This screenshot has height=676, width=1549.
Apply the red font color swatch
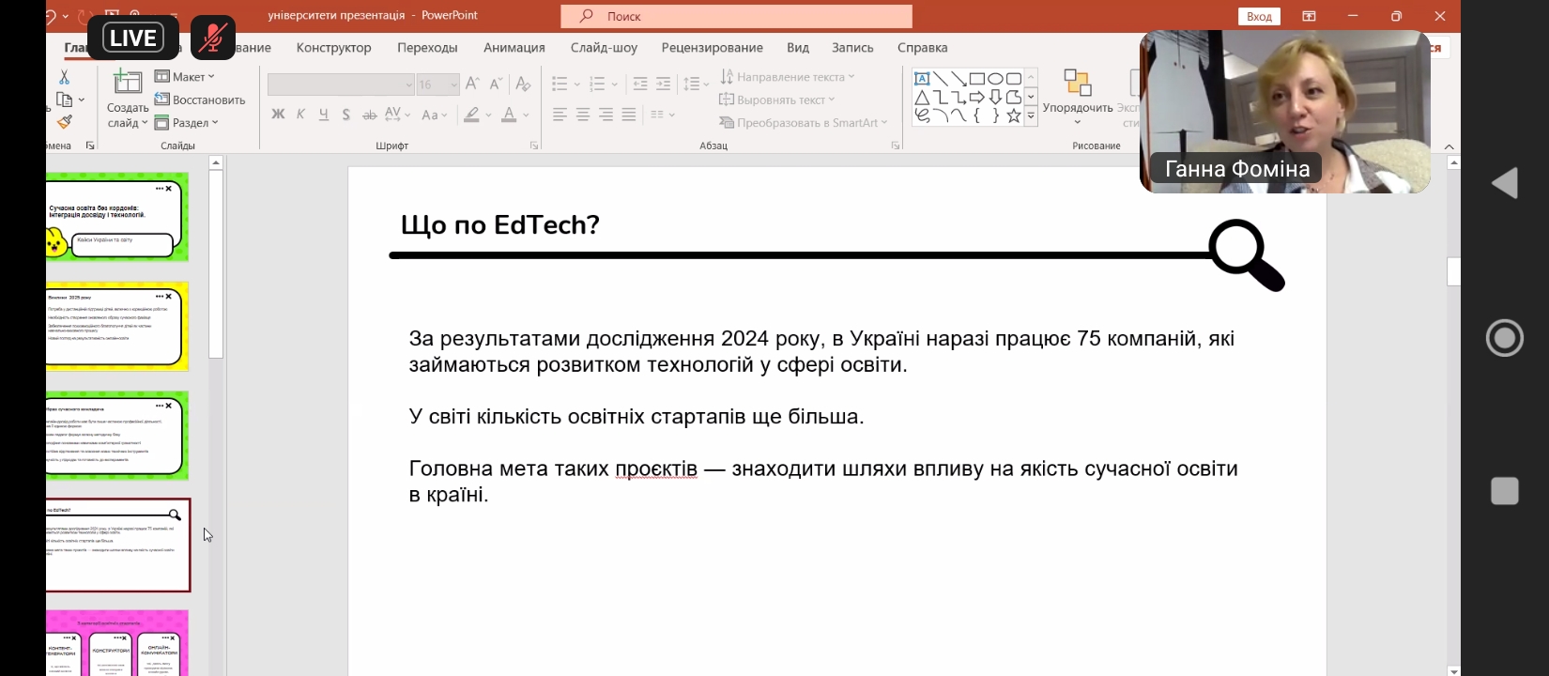(x=509, y=115)
